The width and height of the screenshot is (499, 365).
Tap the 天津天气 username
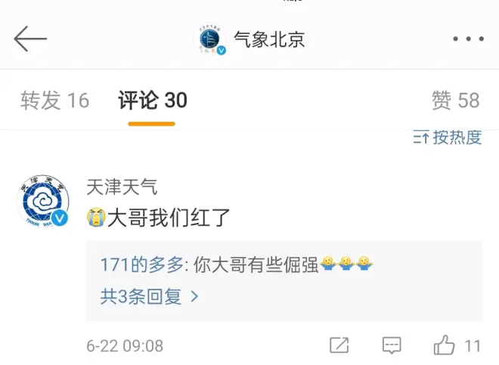(122, 187)
